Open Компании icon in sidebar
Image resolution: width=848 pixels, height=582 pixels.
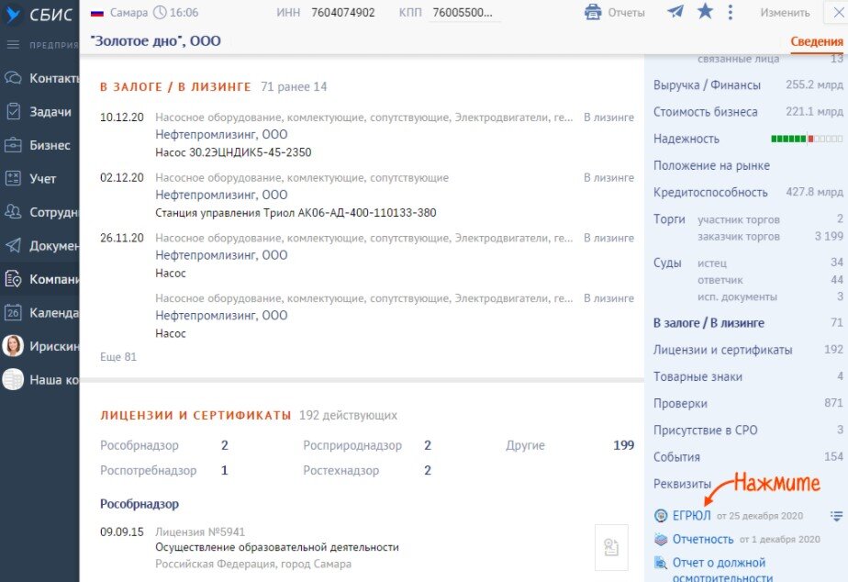point(13,279)
